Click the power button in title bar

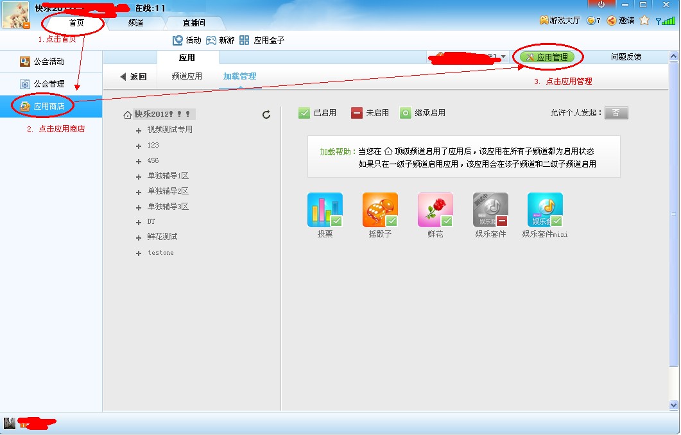[x=601, y=4]
